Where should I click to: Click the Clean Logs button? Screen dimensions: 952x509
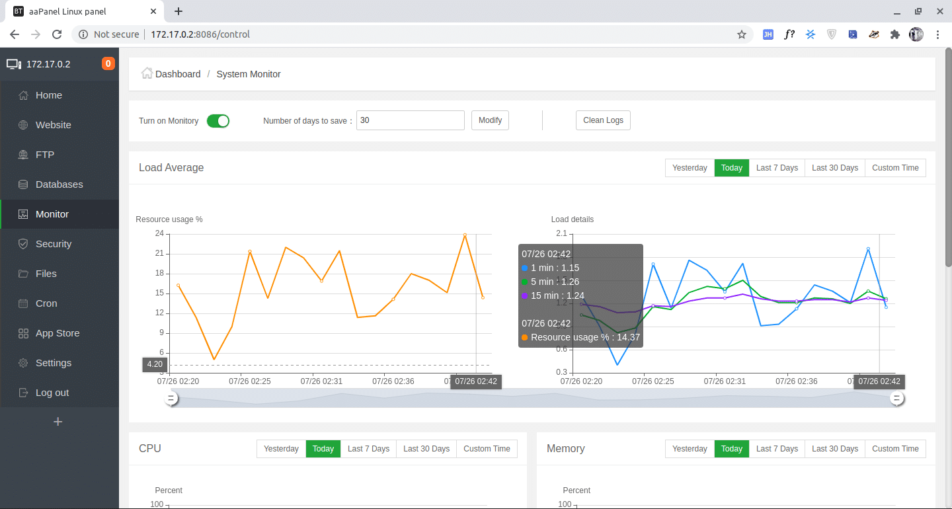(x=603, y=120)
